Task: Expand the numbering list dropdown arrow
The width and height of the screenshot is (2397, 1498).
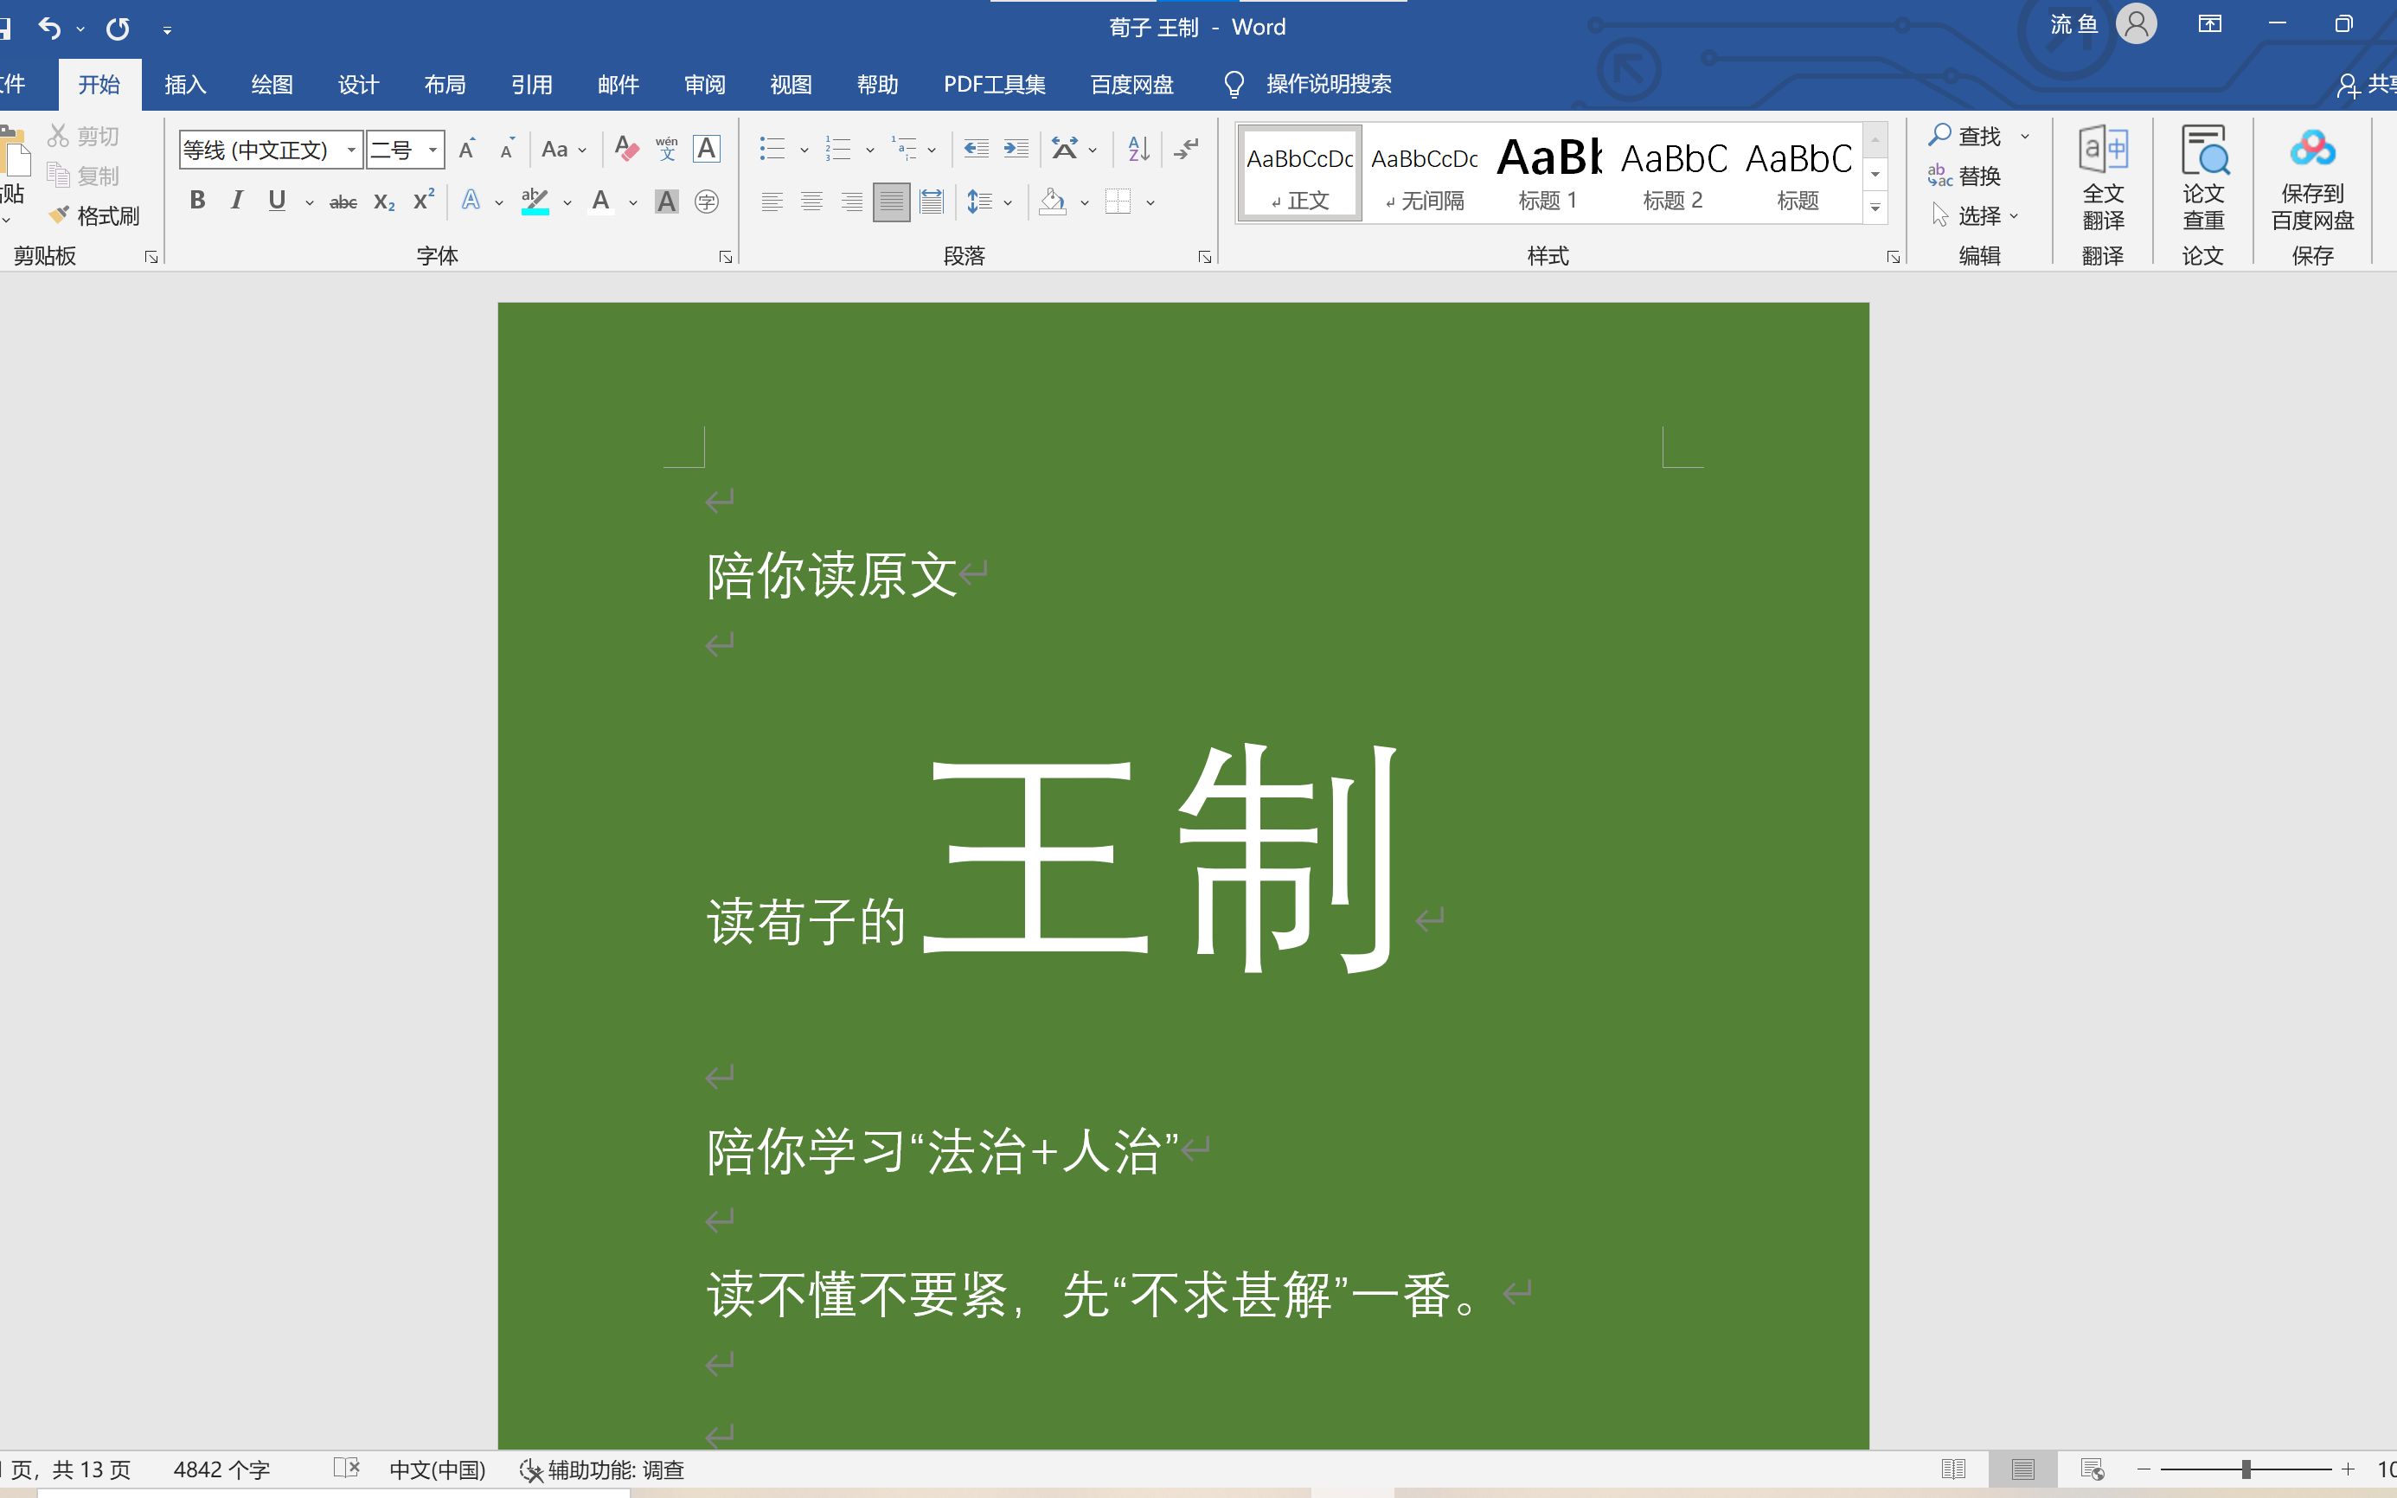Action: click(870, 150)
